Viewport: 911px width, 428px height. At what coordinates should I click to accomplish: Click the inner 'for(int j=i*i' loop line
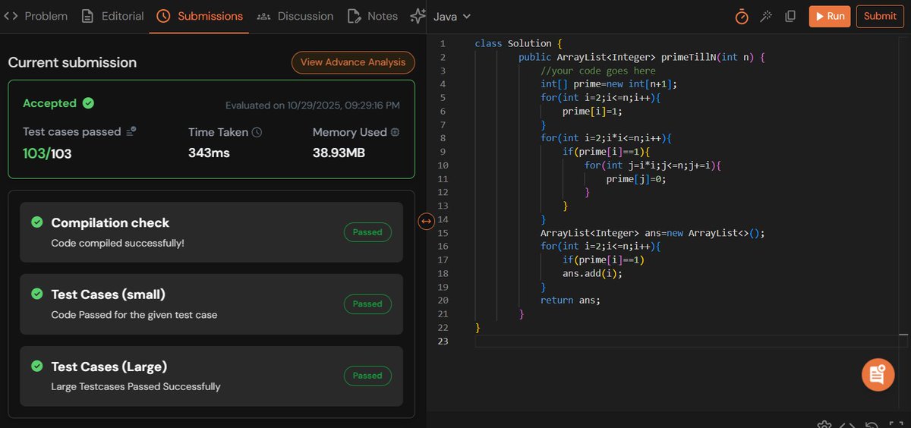[652, 165]
